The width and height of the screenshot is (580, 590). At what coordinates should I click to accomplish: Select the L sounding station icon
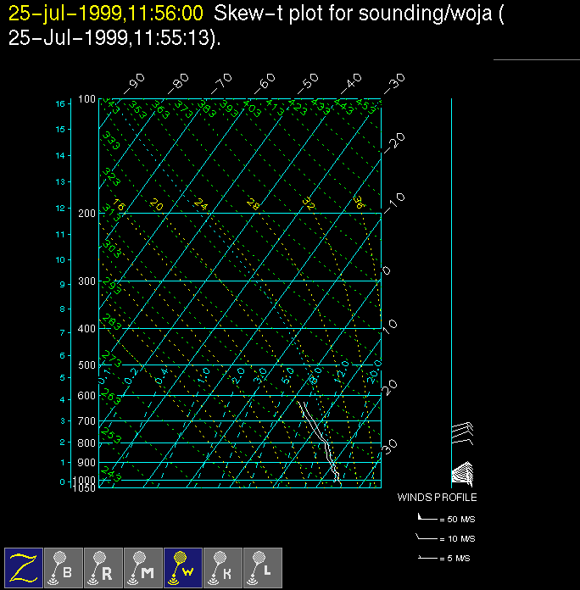click(x=263, y=567)
